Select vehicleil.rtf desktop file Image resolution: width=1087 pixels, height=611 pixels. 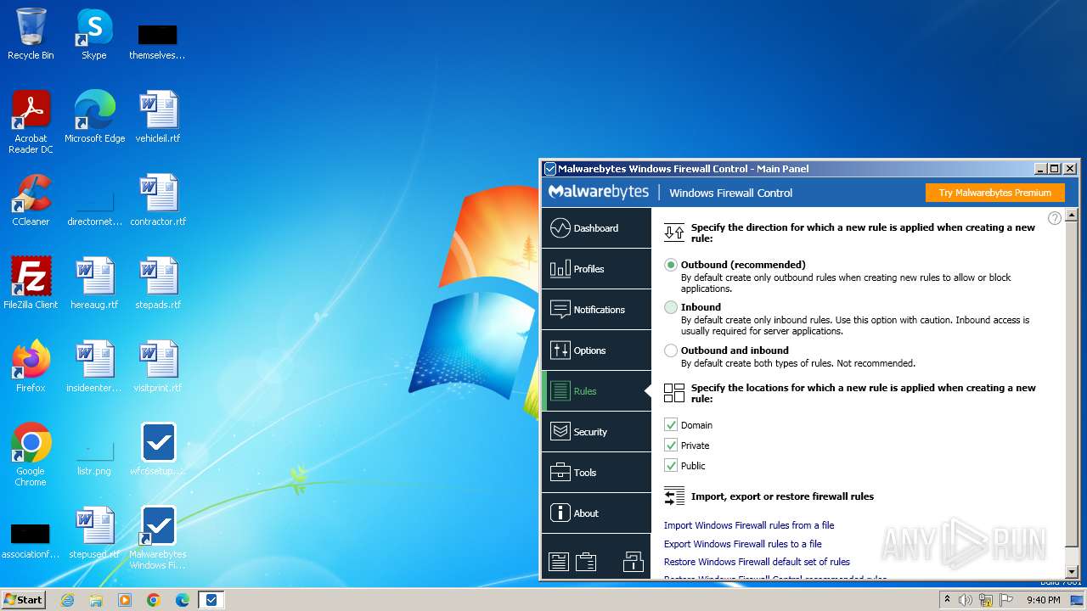click(x=158, y=117)
